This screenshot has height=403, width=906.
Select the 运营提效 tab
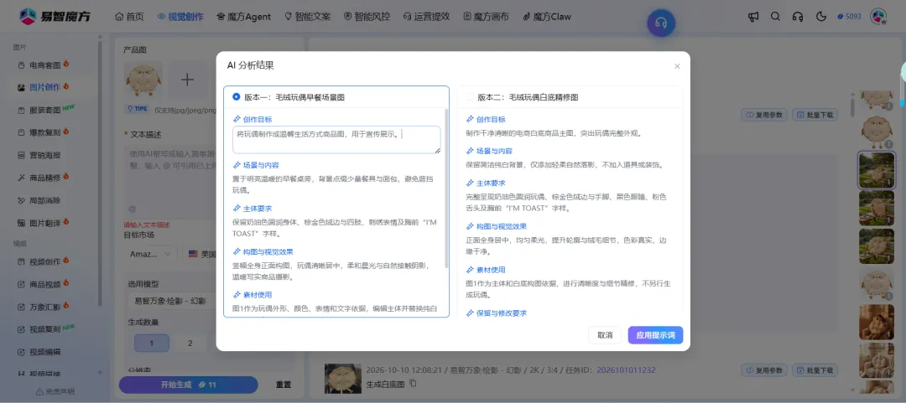point(426,17)
